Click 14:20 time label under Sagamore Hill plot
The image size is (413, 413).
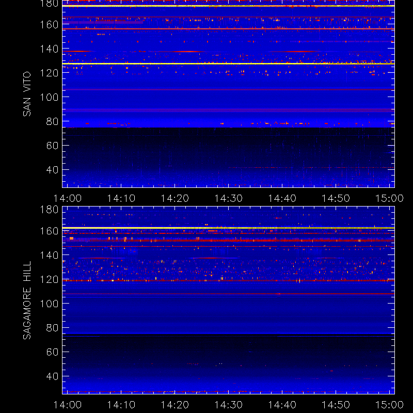175,405
